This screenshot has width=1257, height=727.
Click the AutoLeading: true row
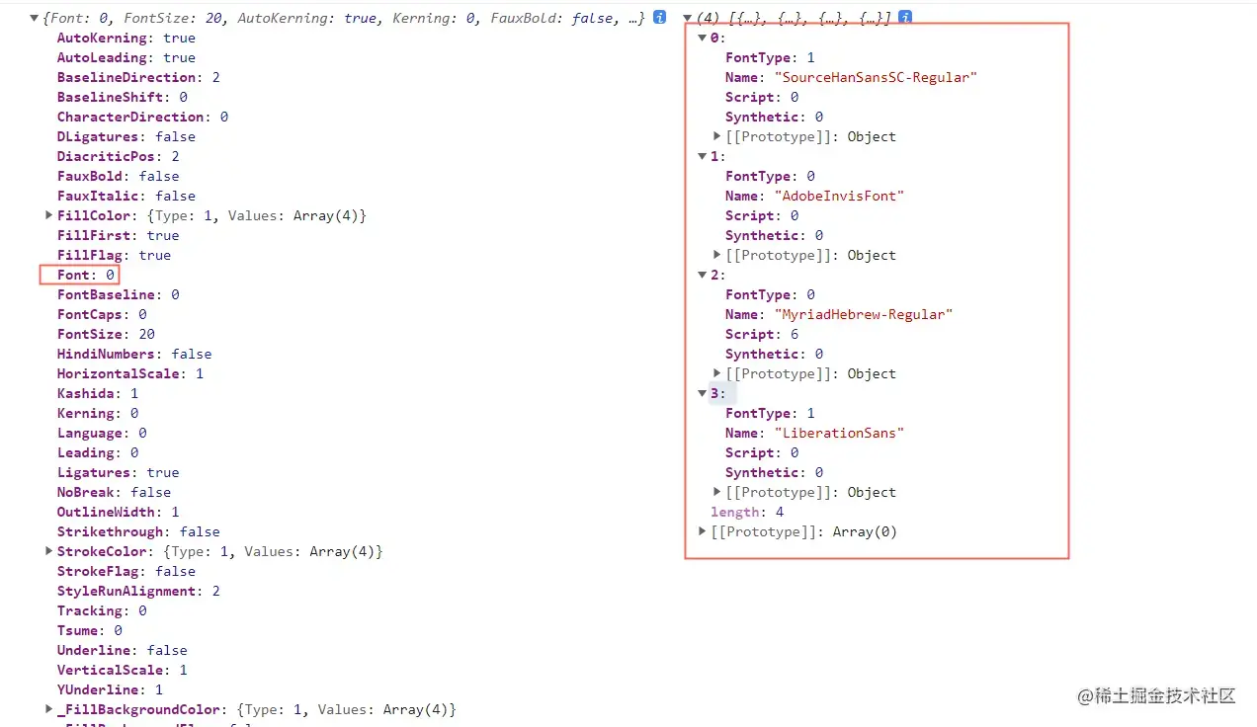pyautogui.click(x=126, y=57)
